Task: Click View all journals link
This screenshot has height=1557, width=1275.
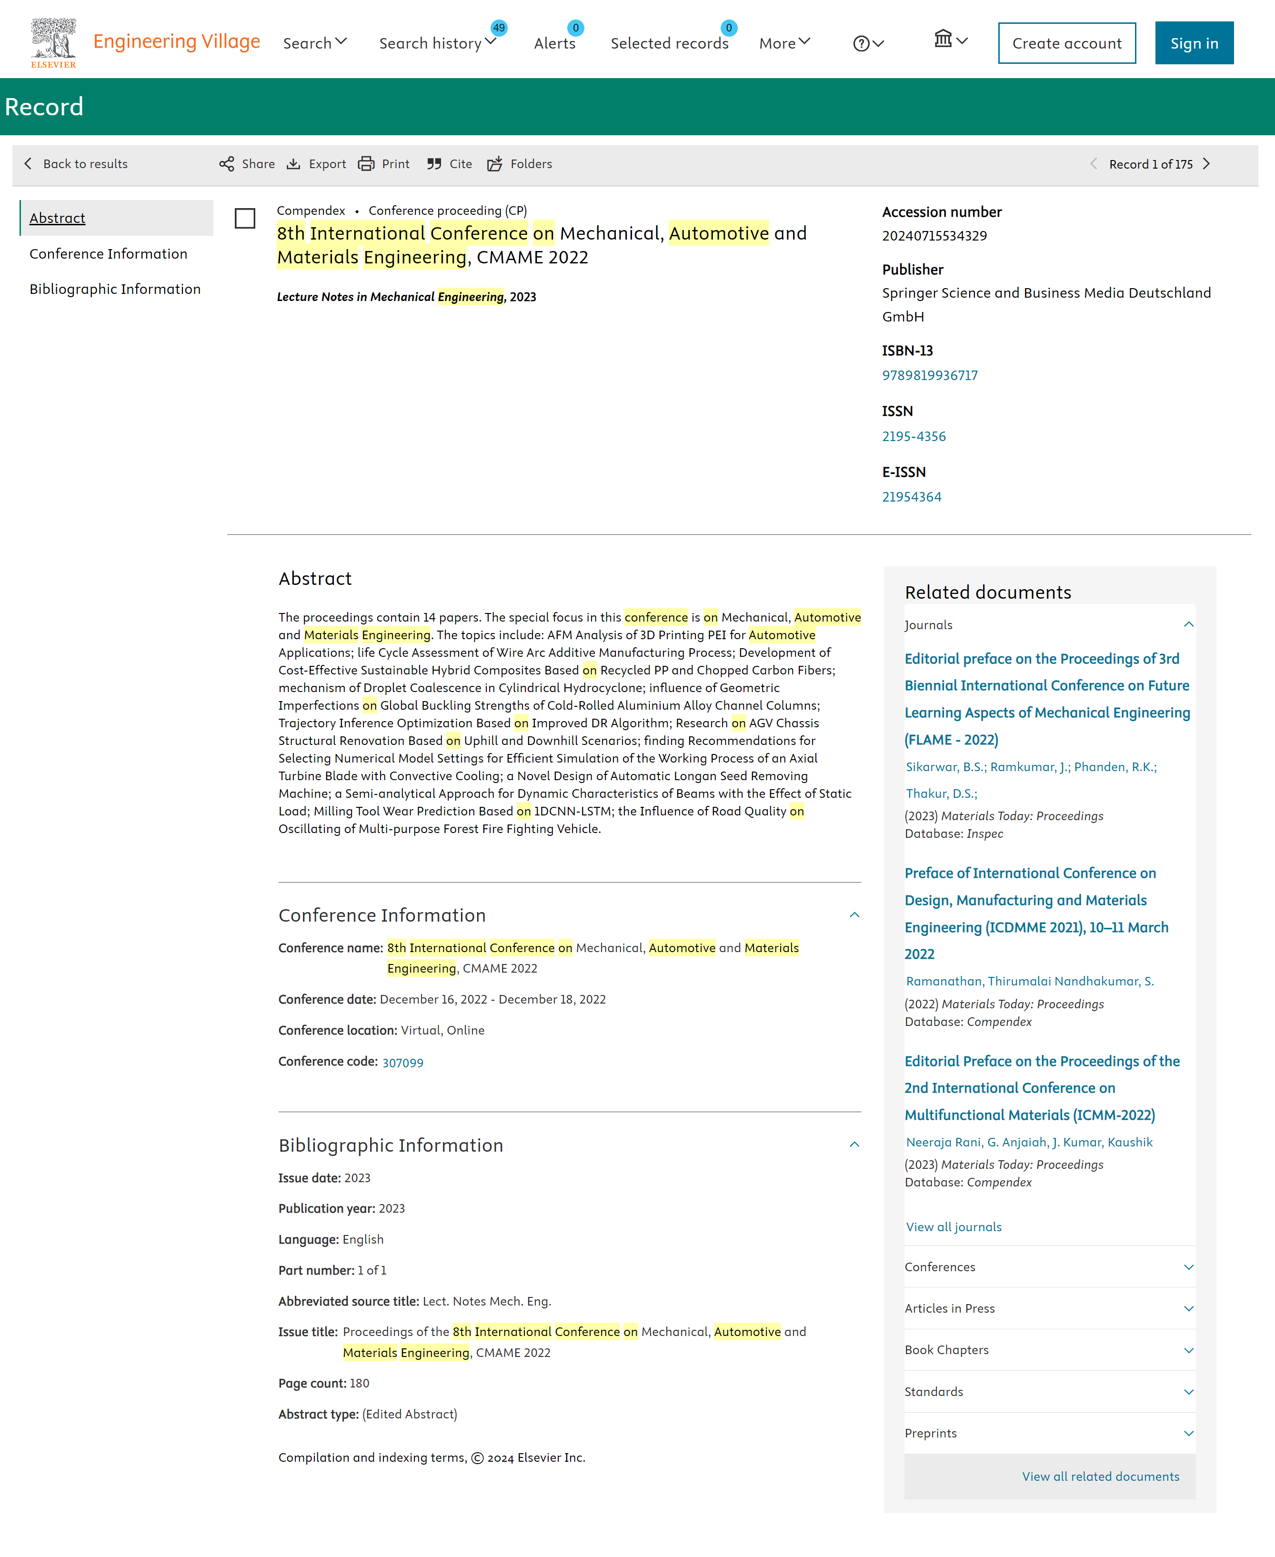Action: [954, 1226]
